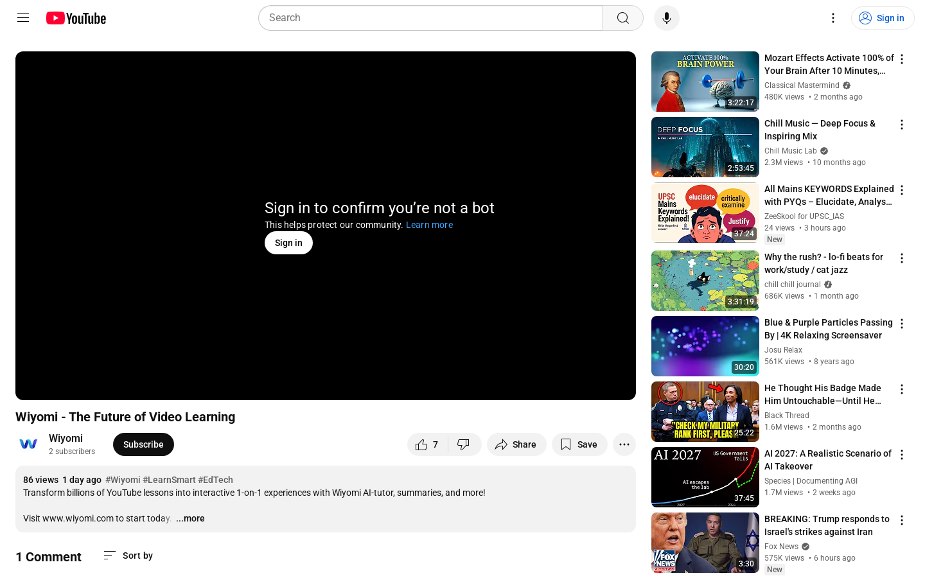
Task: Visit the Chill Music Lab channel
Action: pyautogui.click(x=791, y=151)
